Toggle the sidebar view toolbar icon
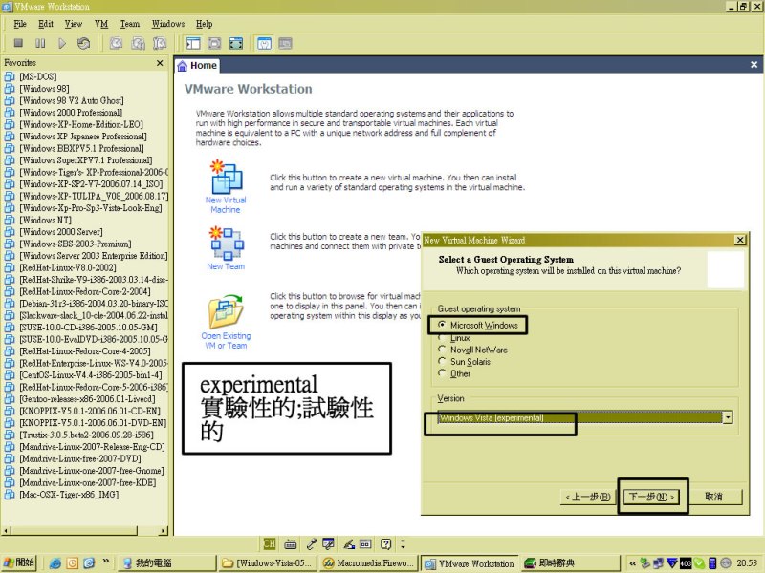Image resolution: width=765 pixels, height=573 pixels. point(193,43)
